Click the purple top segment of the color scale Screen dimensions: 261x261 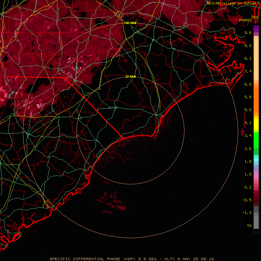256,29
